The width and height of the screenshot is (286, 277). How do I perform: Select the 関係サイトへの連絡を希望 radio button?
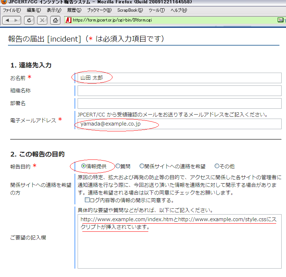coord(142,166)
